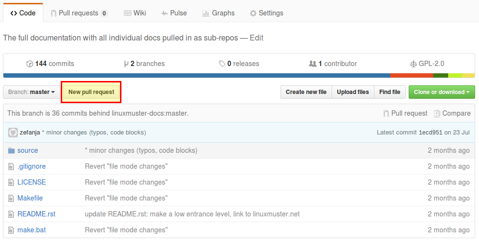Open README.rst update commit message link
The width and height of the screenshot is (479, 241).
point(192,214)
